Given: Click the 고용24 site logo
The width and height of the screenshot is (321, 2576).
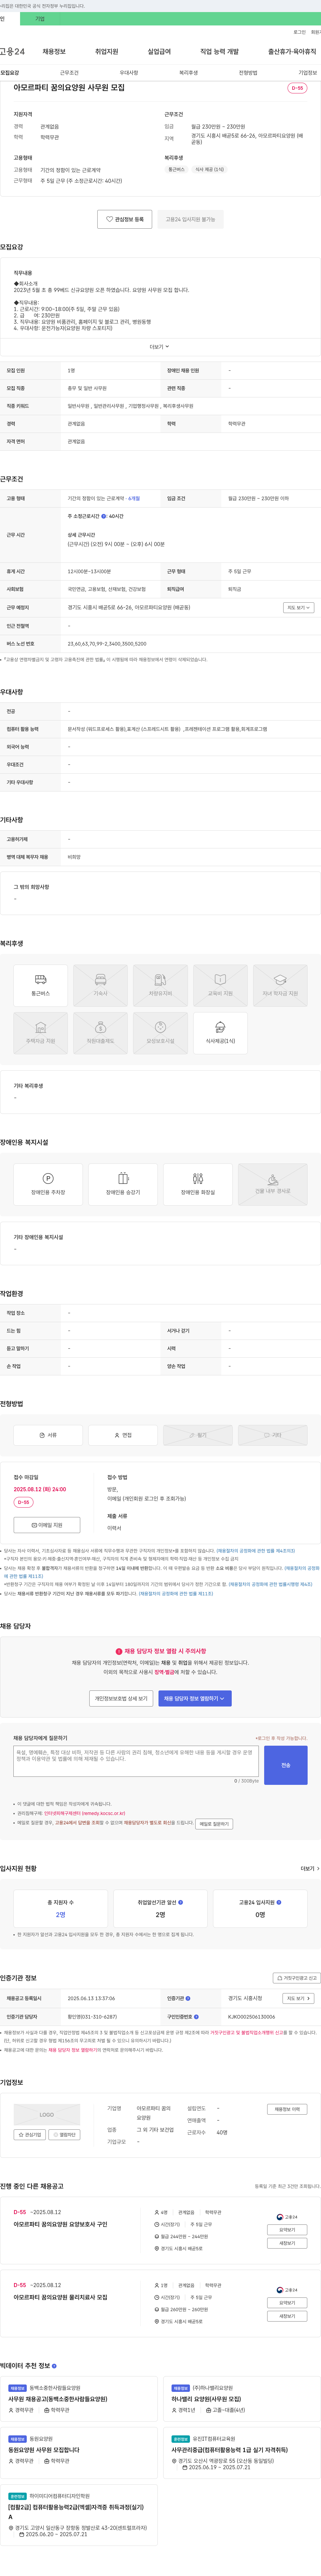Looking at the screenshot, I should (x=12, y=51).
